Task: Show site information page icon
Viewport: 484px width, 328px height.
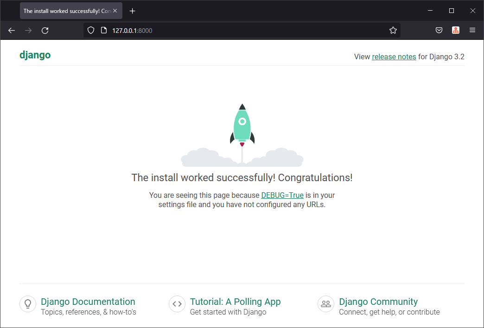Action: pyautogui.click(x=104, y=30)
